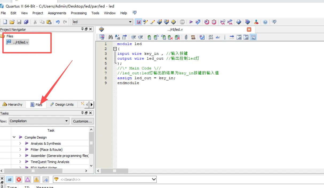Screen dimensions: 324x188
Task: Switch to the Hierarchy tab
Action: click(x=13, y=105)
